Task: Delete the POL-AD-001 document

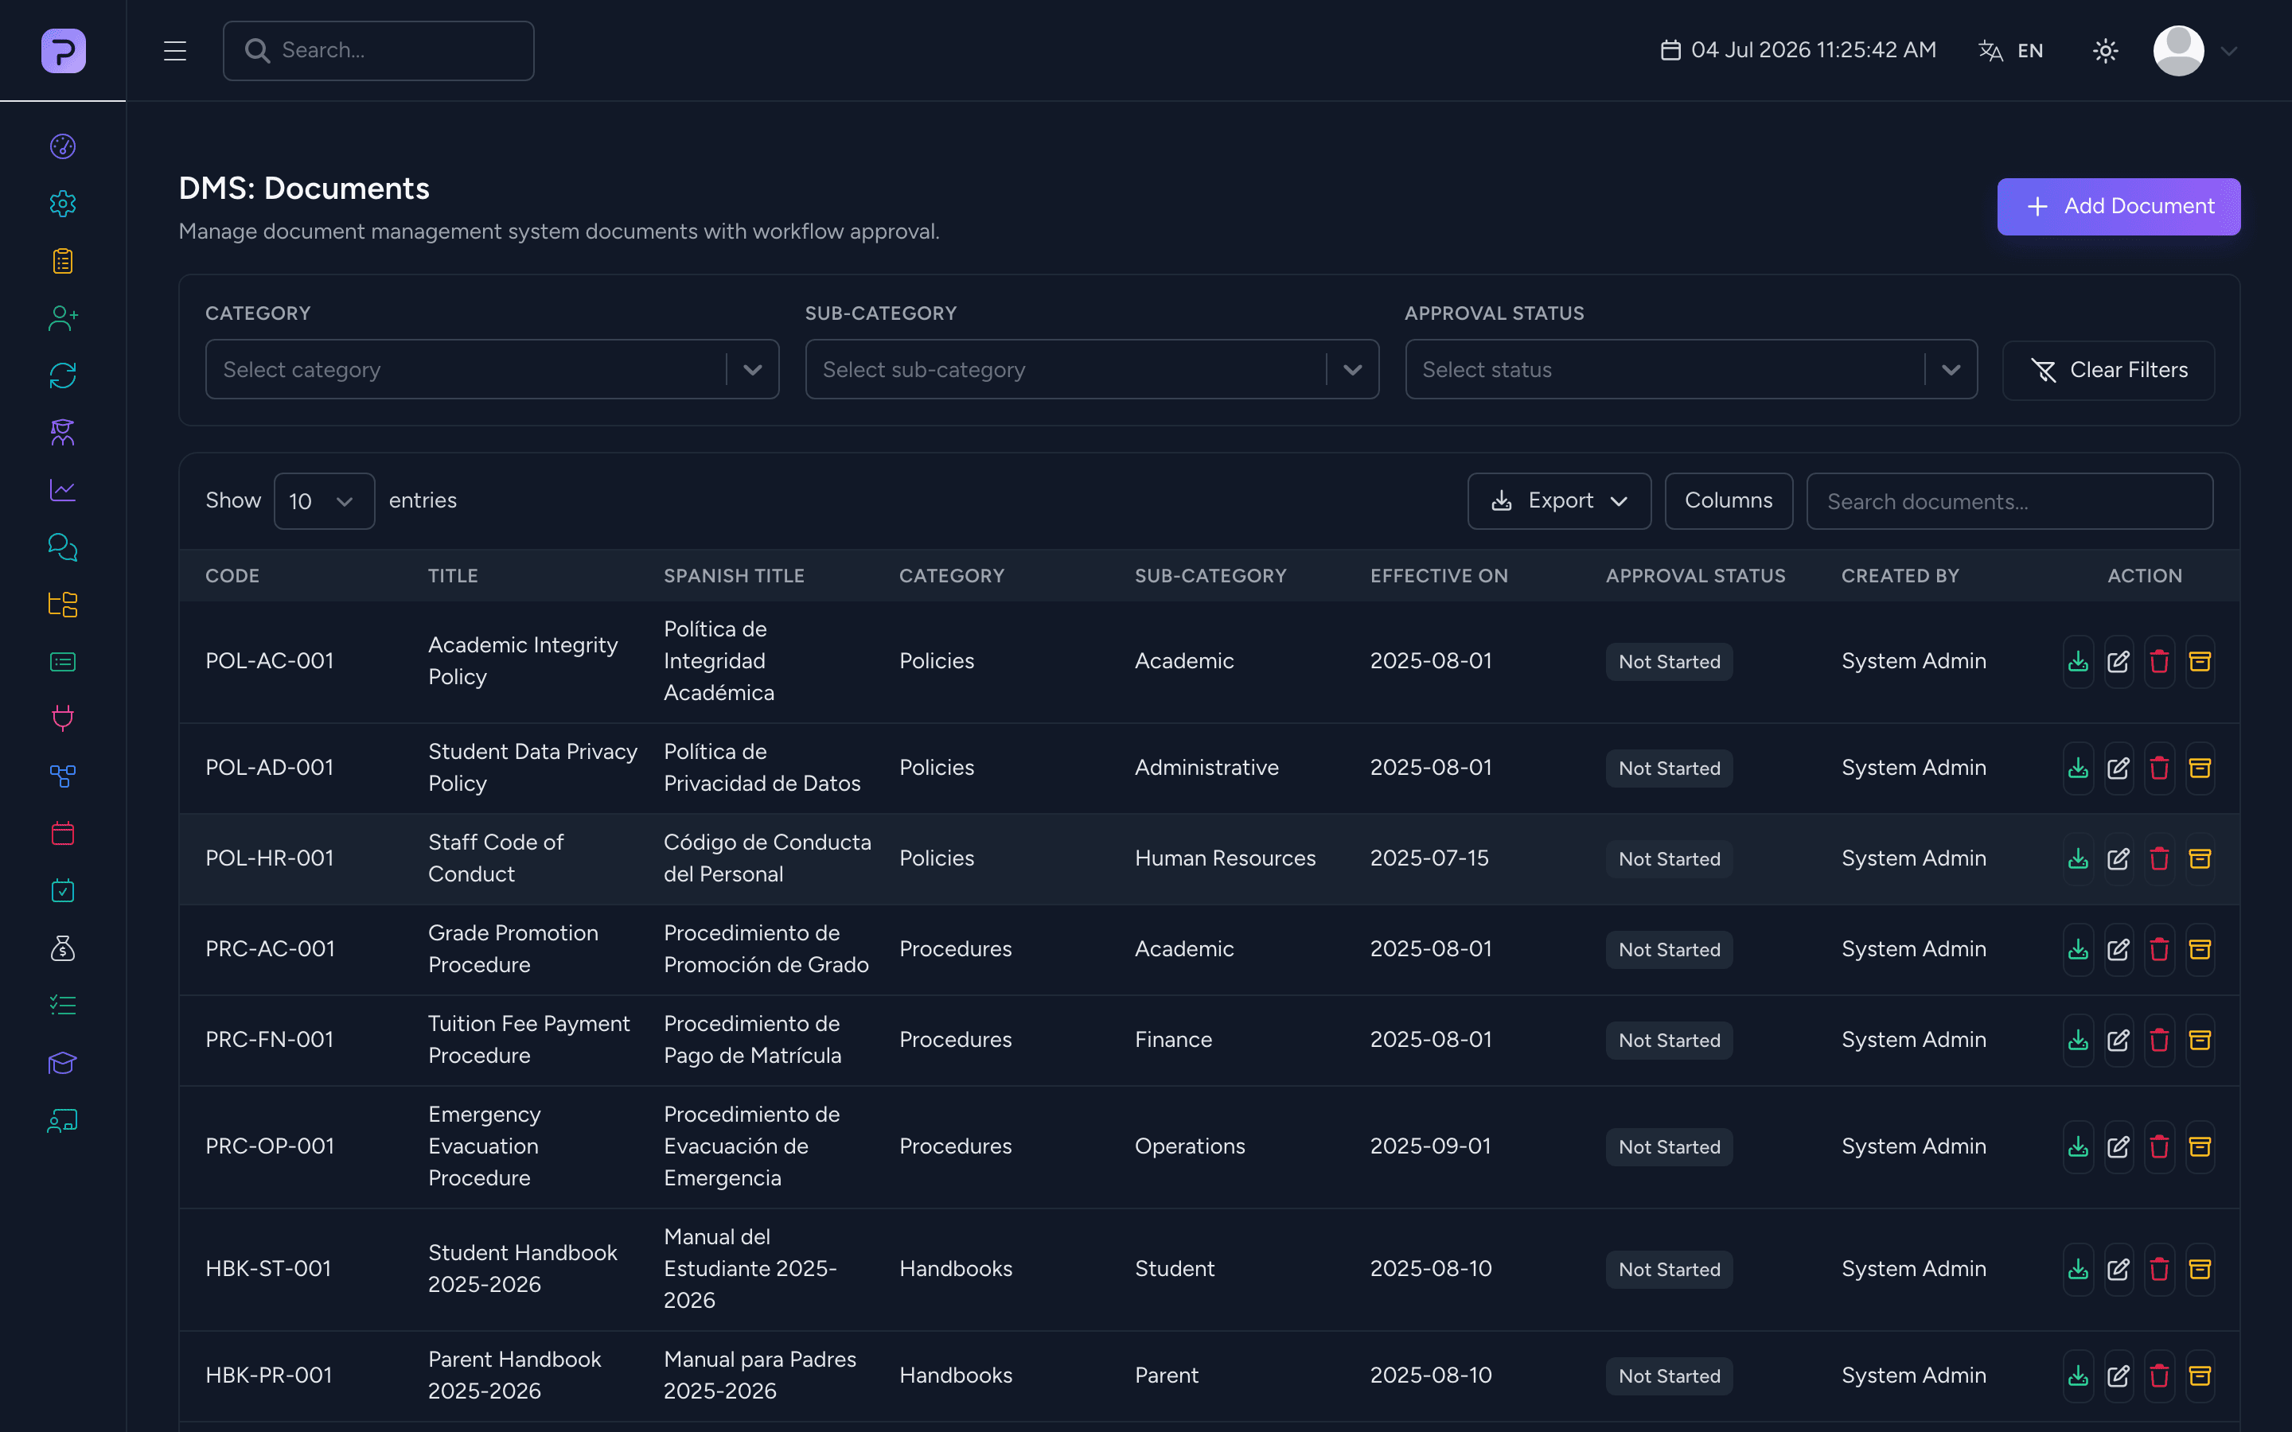Action: [2159, 768]
